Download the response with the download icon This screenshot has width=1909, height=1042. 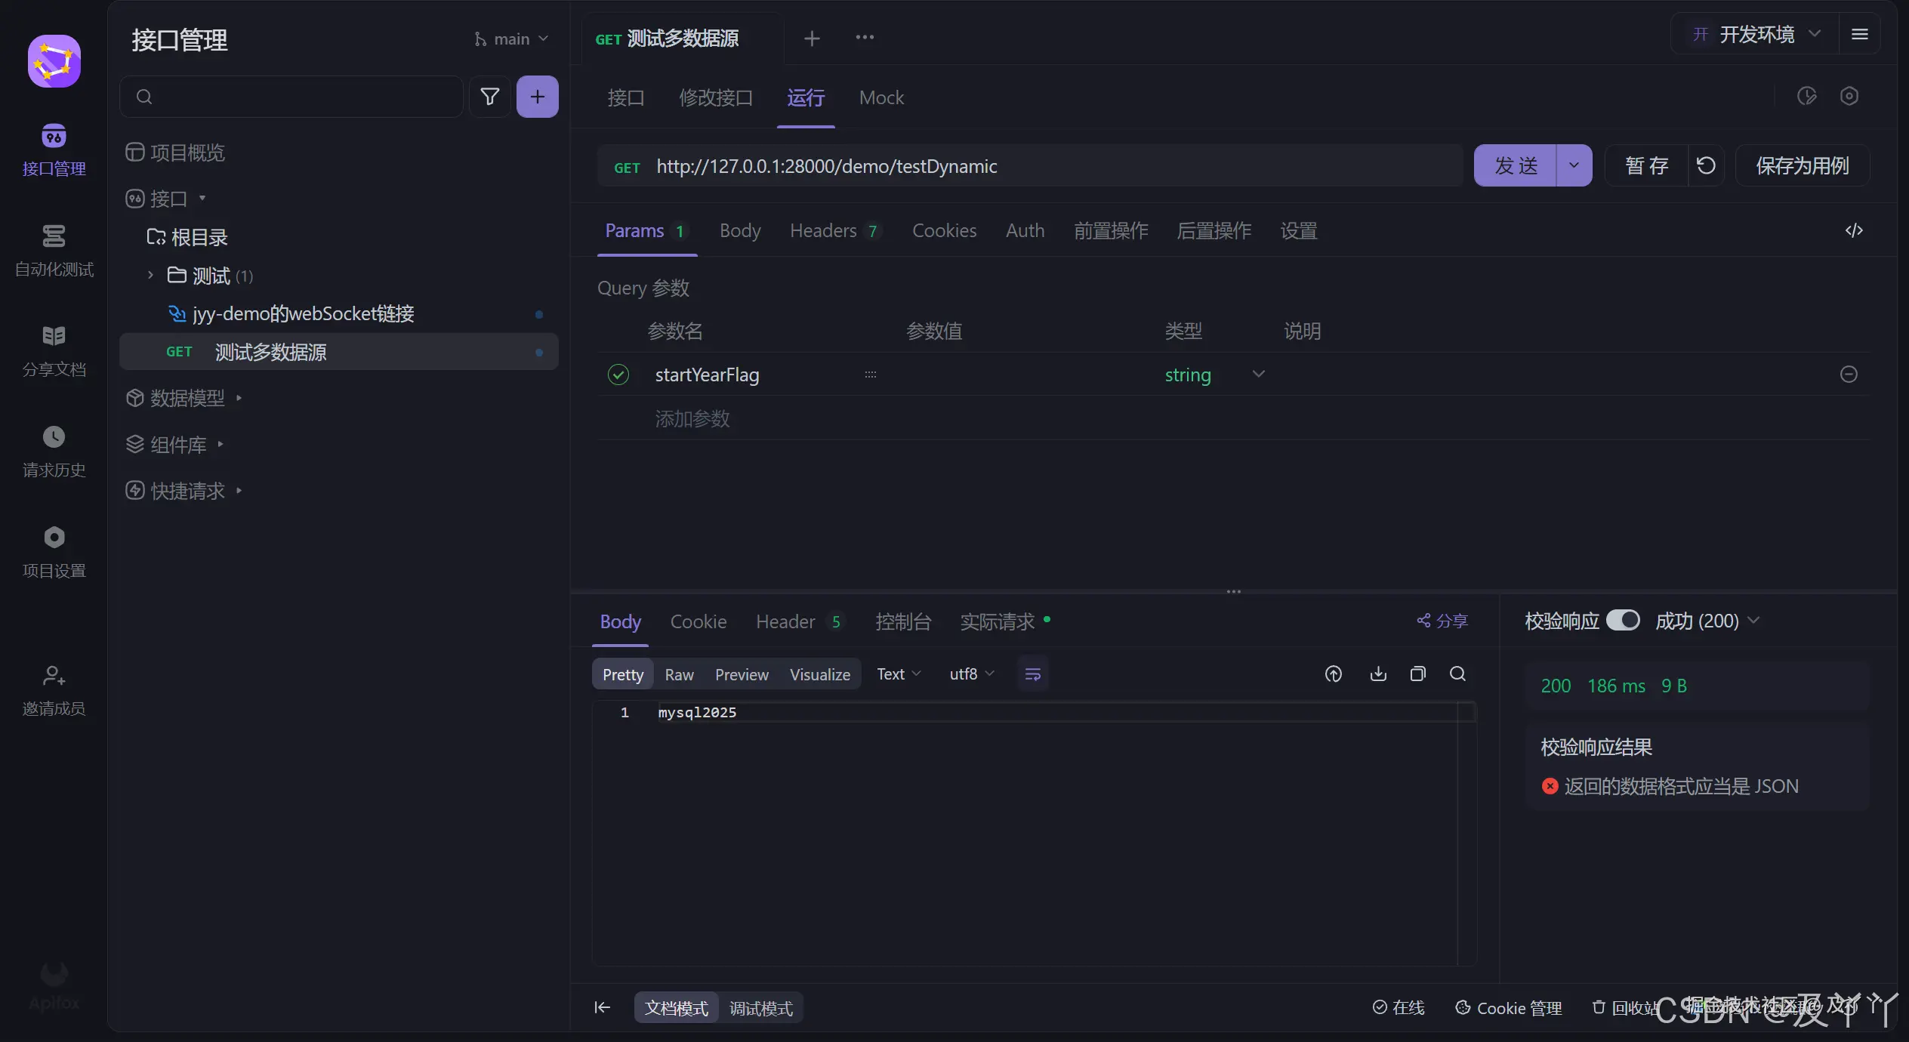click(x=1378, y=674)
